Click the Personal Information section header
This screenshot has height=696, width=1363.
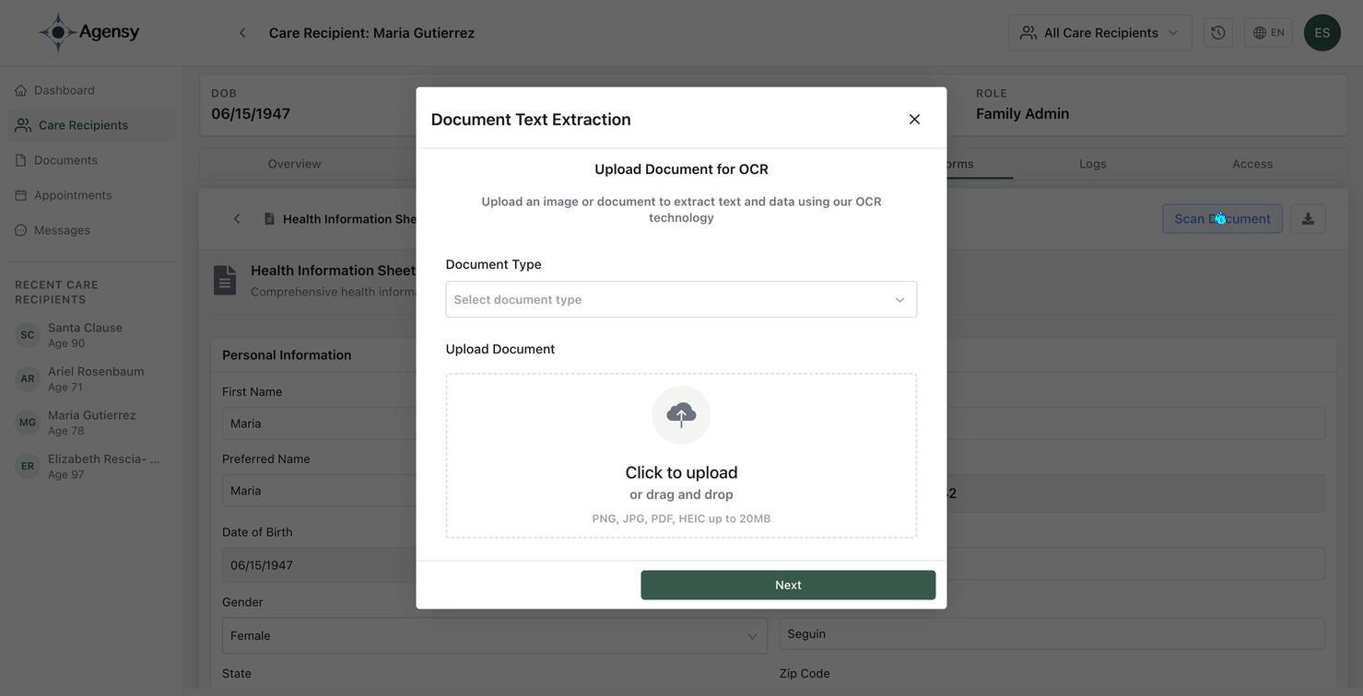click(287, 355)
